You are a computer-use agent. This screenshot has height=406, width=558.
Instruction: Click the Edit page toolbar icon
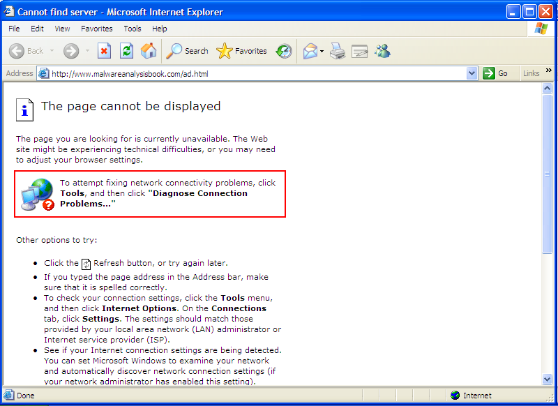point(359,51)
